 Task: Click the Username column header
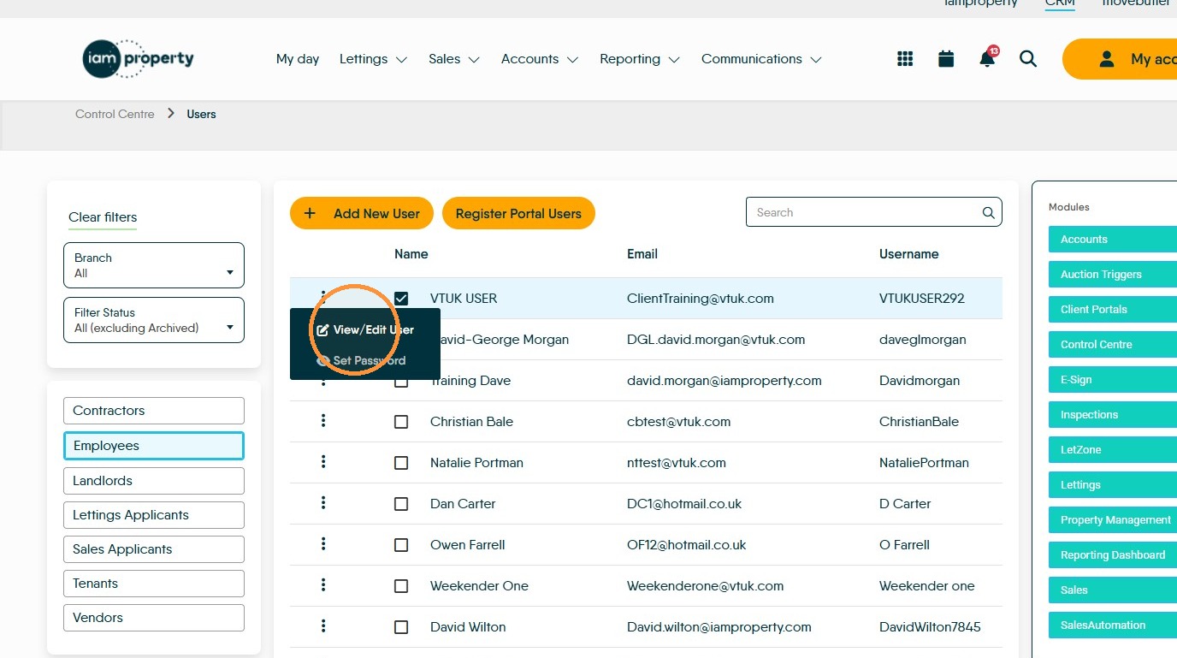coord(909,254)
